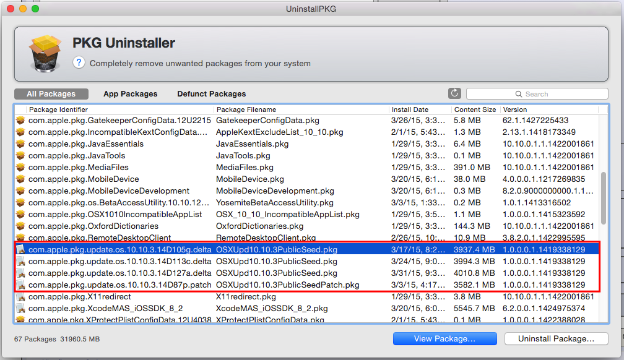Image resolution: width=624 pixels, height=360 pixels.
Task: Select GatekeeperConfigData.pkg filename
Action: (267, 120)
